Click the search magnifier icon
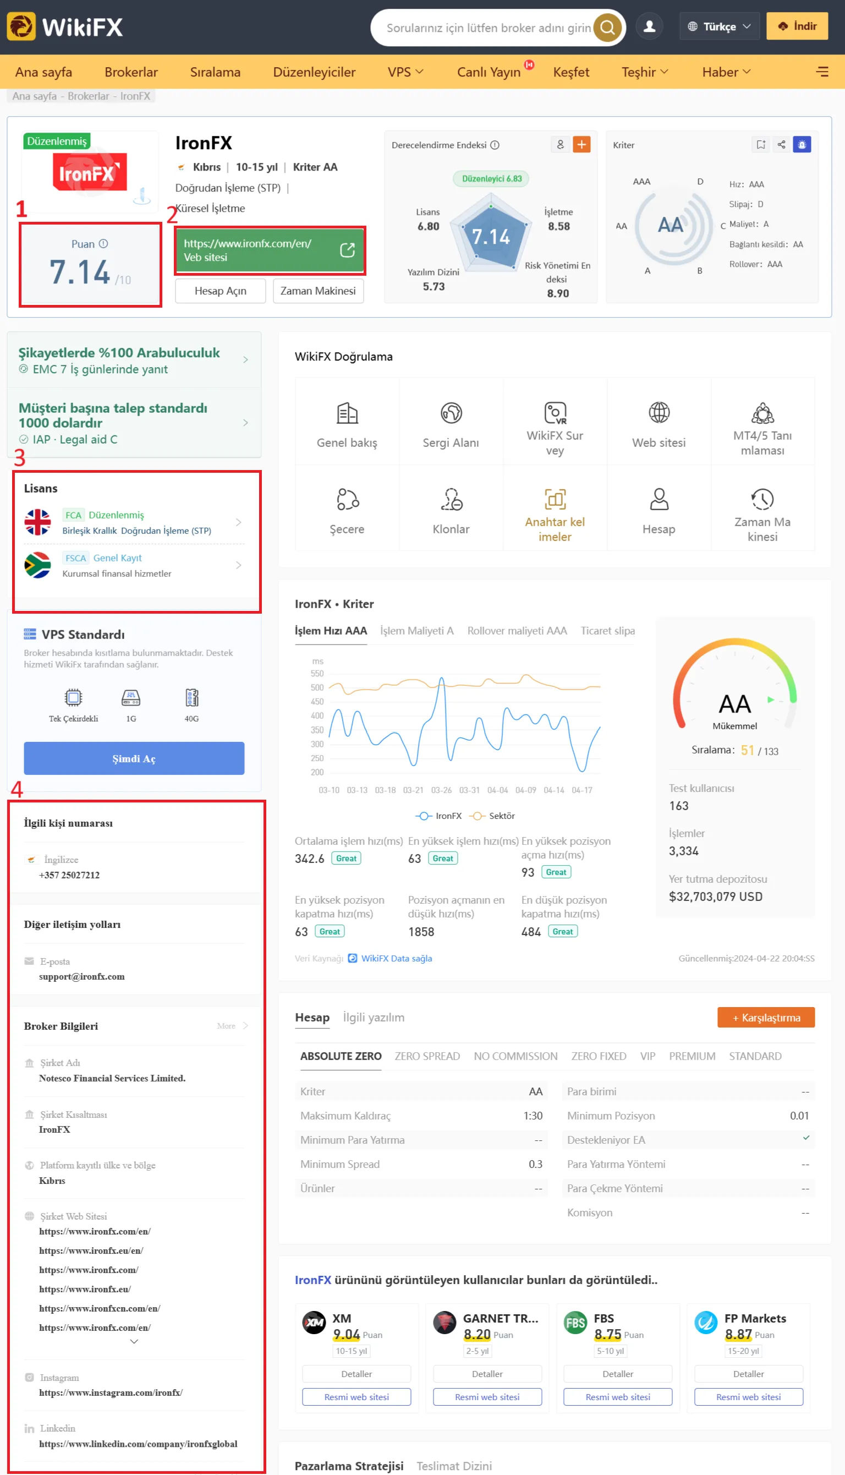This screenshot has height=1475, width=845. point(607,28)
